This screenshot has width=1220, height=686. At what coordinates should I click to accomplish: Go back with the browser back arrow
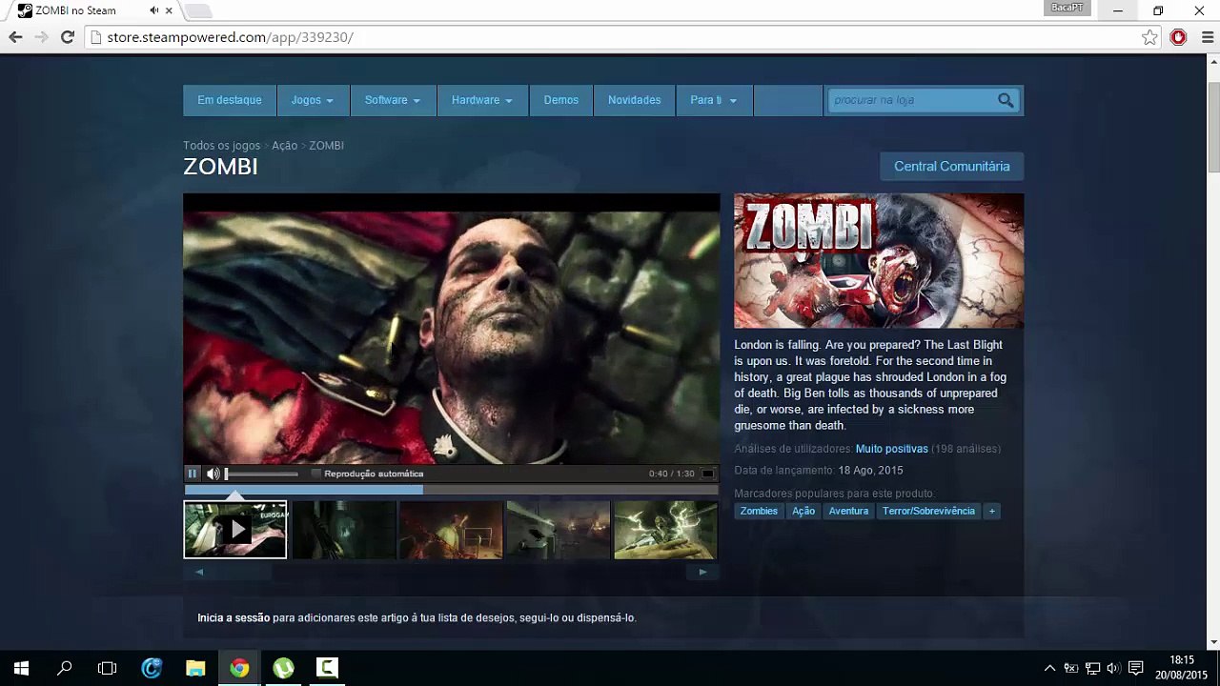point(15,37)
